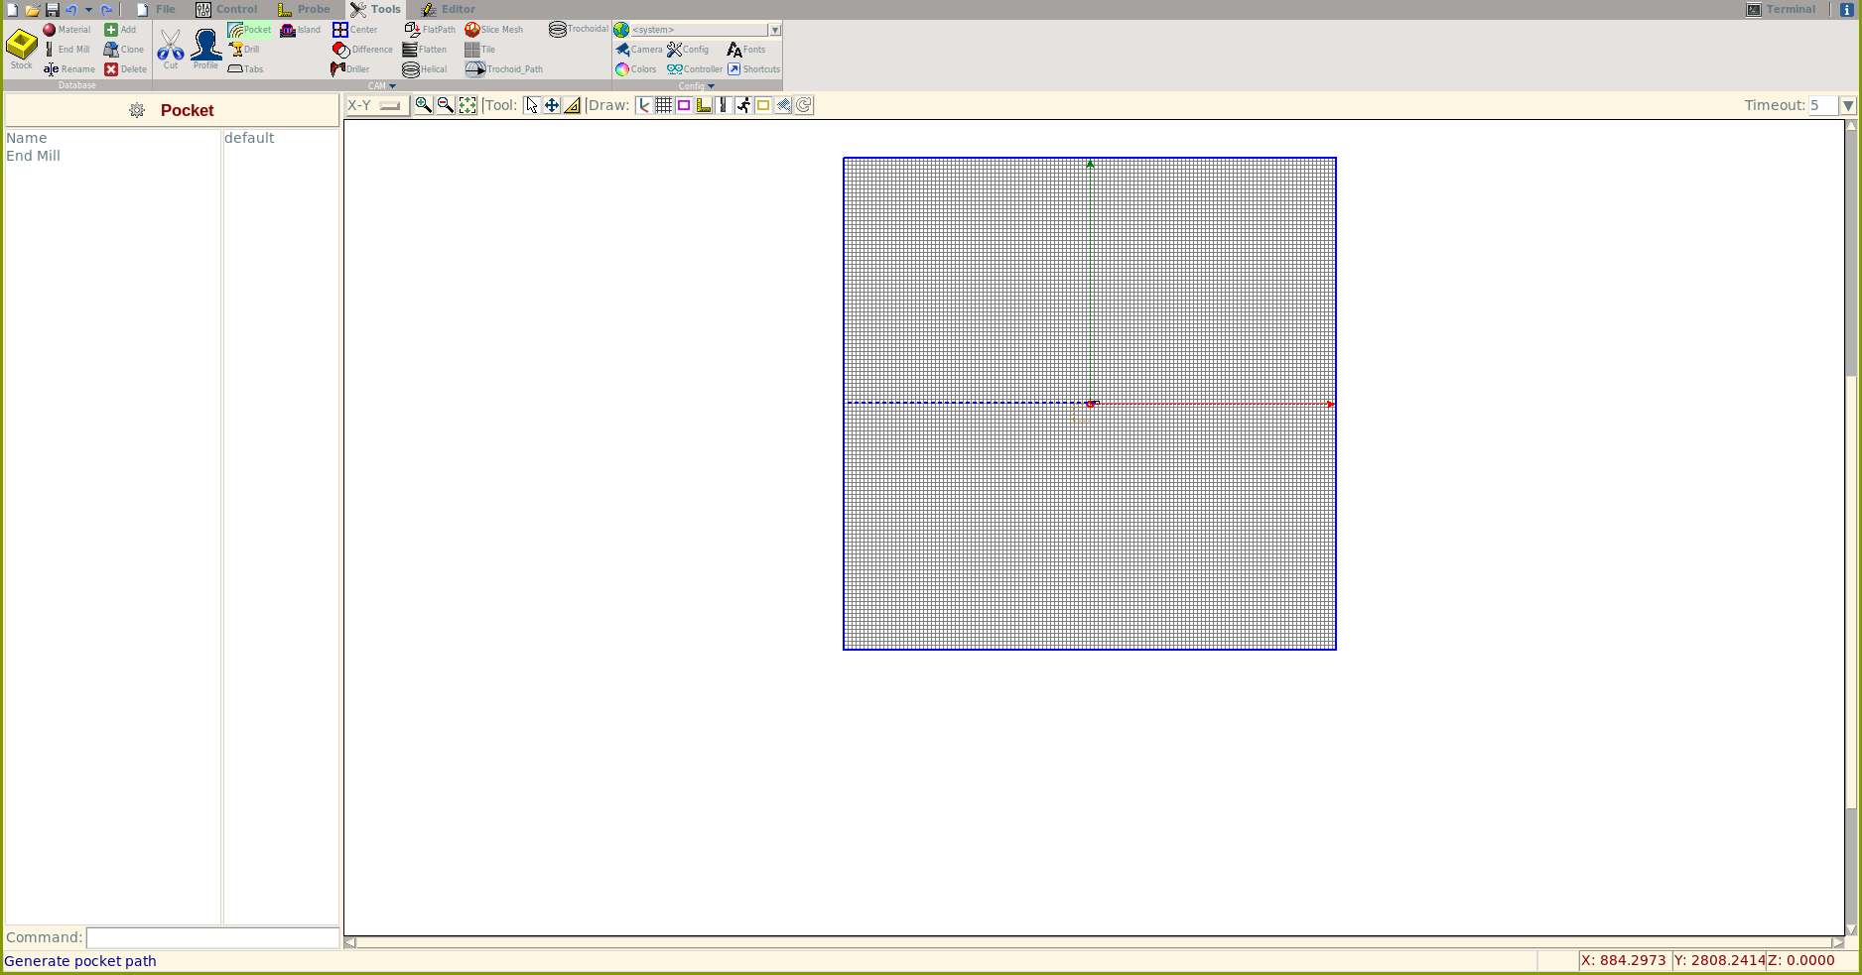Open the FlatPath plugin
1862x975 pixels.
coord(430,30)
